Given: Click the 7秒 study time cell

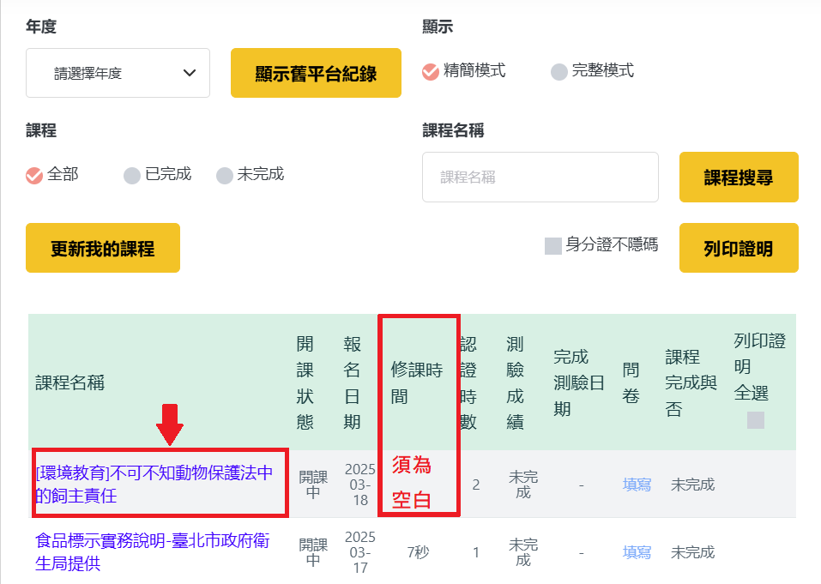Looking at the screenshot, I should [x=418, y=552].
